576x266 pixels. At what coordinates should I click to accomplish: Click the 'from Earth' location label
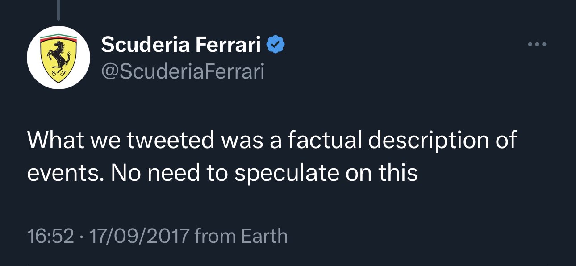242,236
